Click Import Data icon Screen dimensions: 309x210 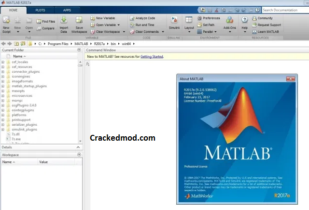[64, 20]
